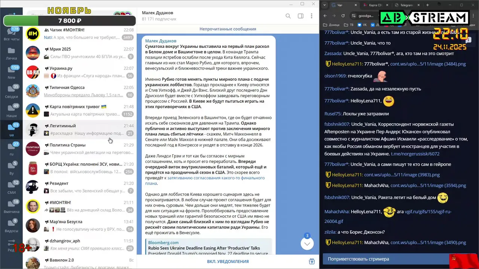Open channel title 'Малек Дудаков' in header

coord(158,13)
